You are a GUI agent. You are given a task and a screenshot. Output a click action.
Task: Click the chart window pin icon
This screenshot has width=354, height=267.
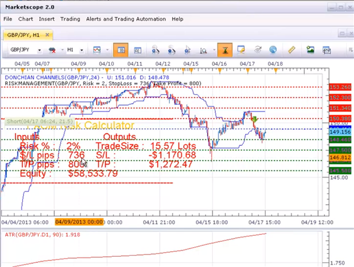241,50
